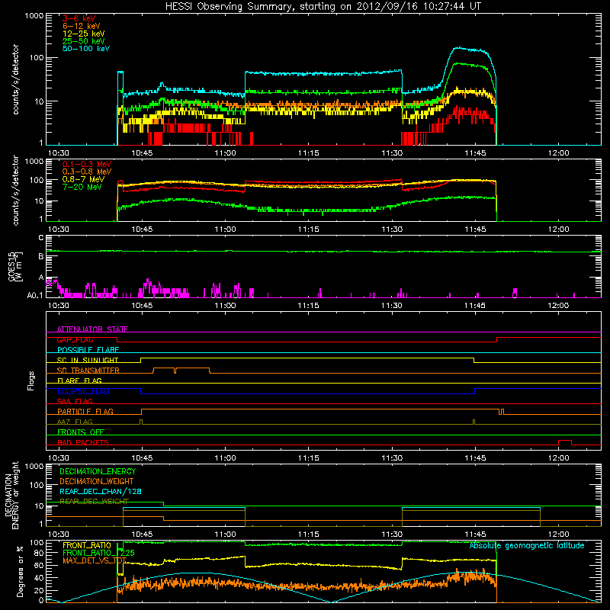
Task: Click the HESSI Observing Summary title text
Action: pyautogui.click(x=323, y=7)
